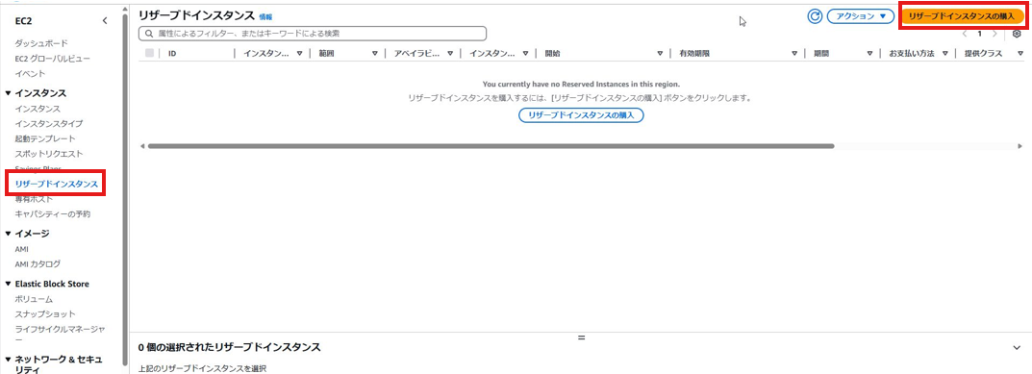Sort by the 開始 column arrow
The image size is (1032, 374).
660,54
